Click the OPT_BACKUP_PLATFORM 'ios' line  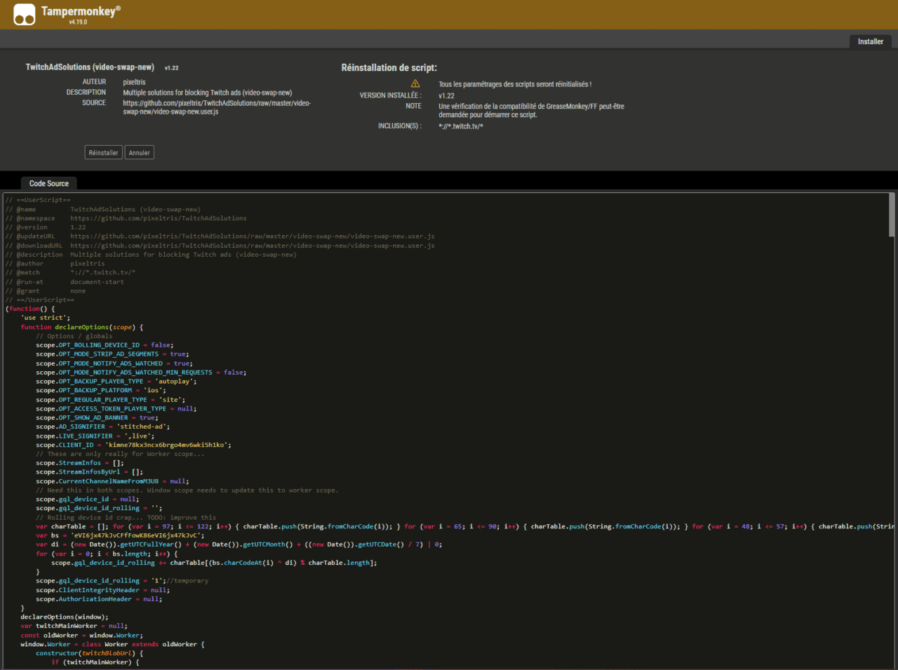101,391
